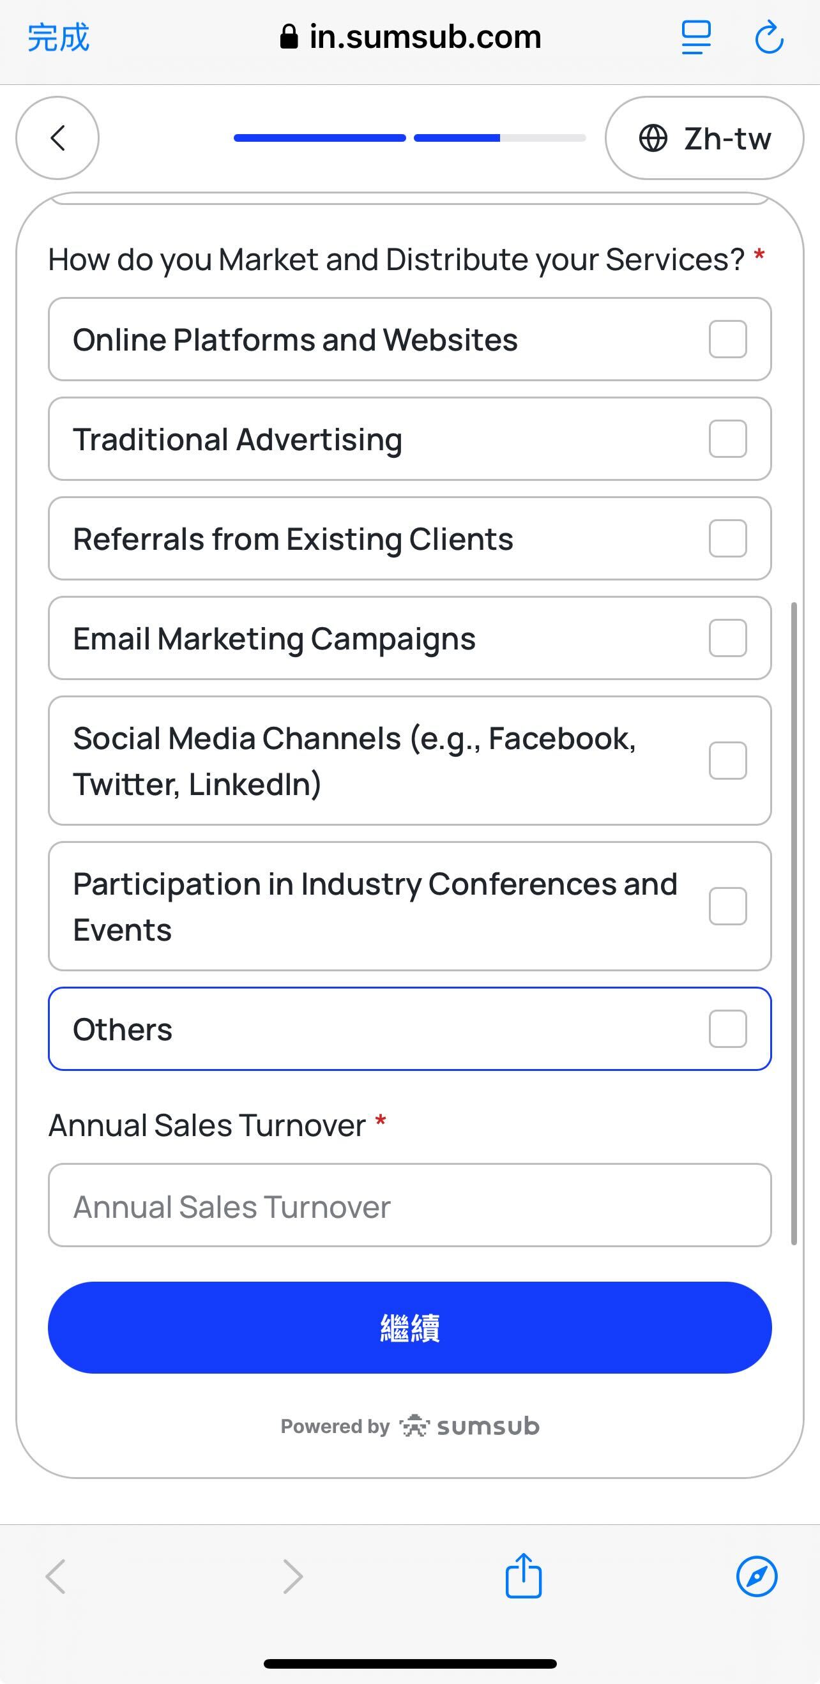
Task: Tap the in.sumsub.com address bar
Action: click(411, 37)
